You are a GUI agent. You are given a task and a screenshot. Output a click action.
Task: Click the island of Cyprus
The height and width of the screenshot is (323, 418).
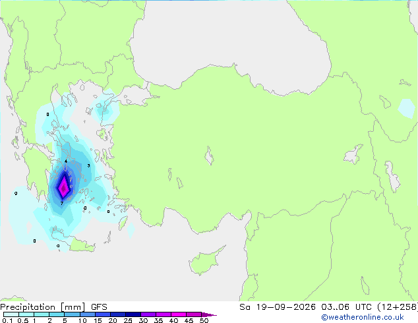pyautogui.click(x=206, y=261)
